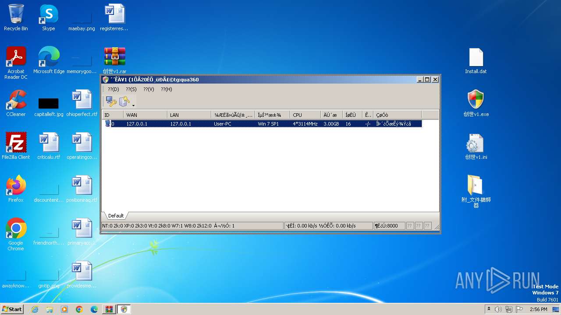Click the 4*3114MHz CPU cell
The image size is (561, 315).
305,124
